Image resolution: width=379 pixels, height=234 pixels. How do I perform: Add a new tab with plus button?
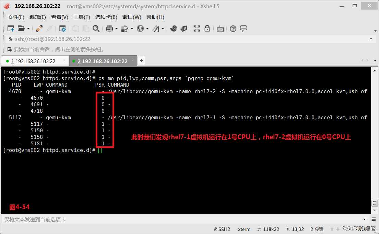[x=141, y=60]
